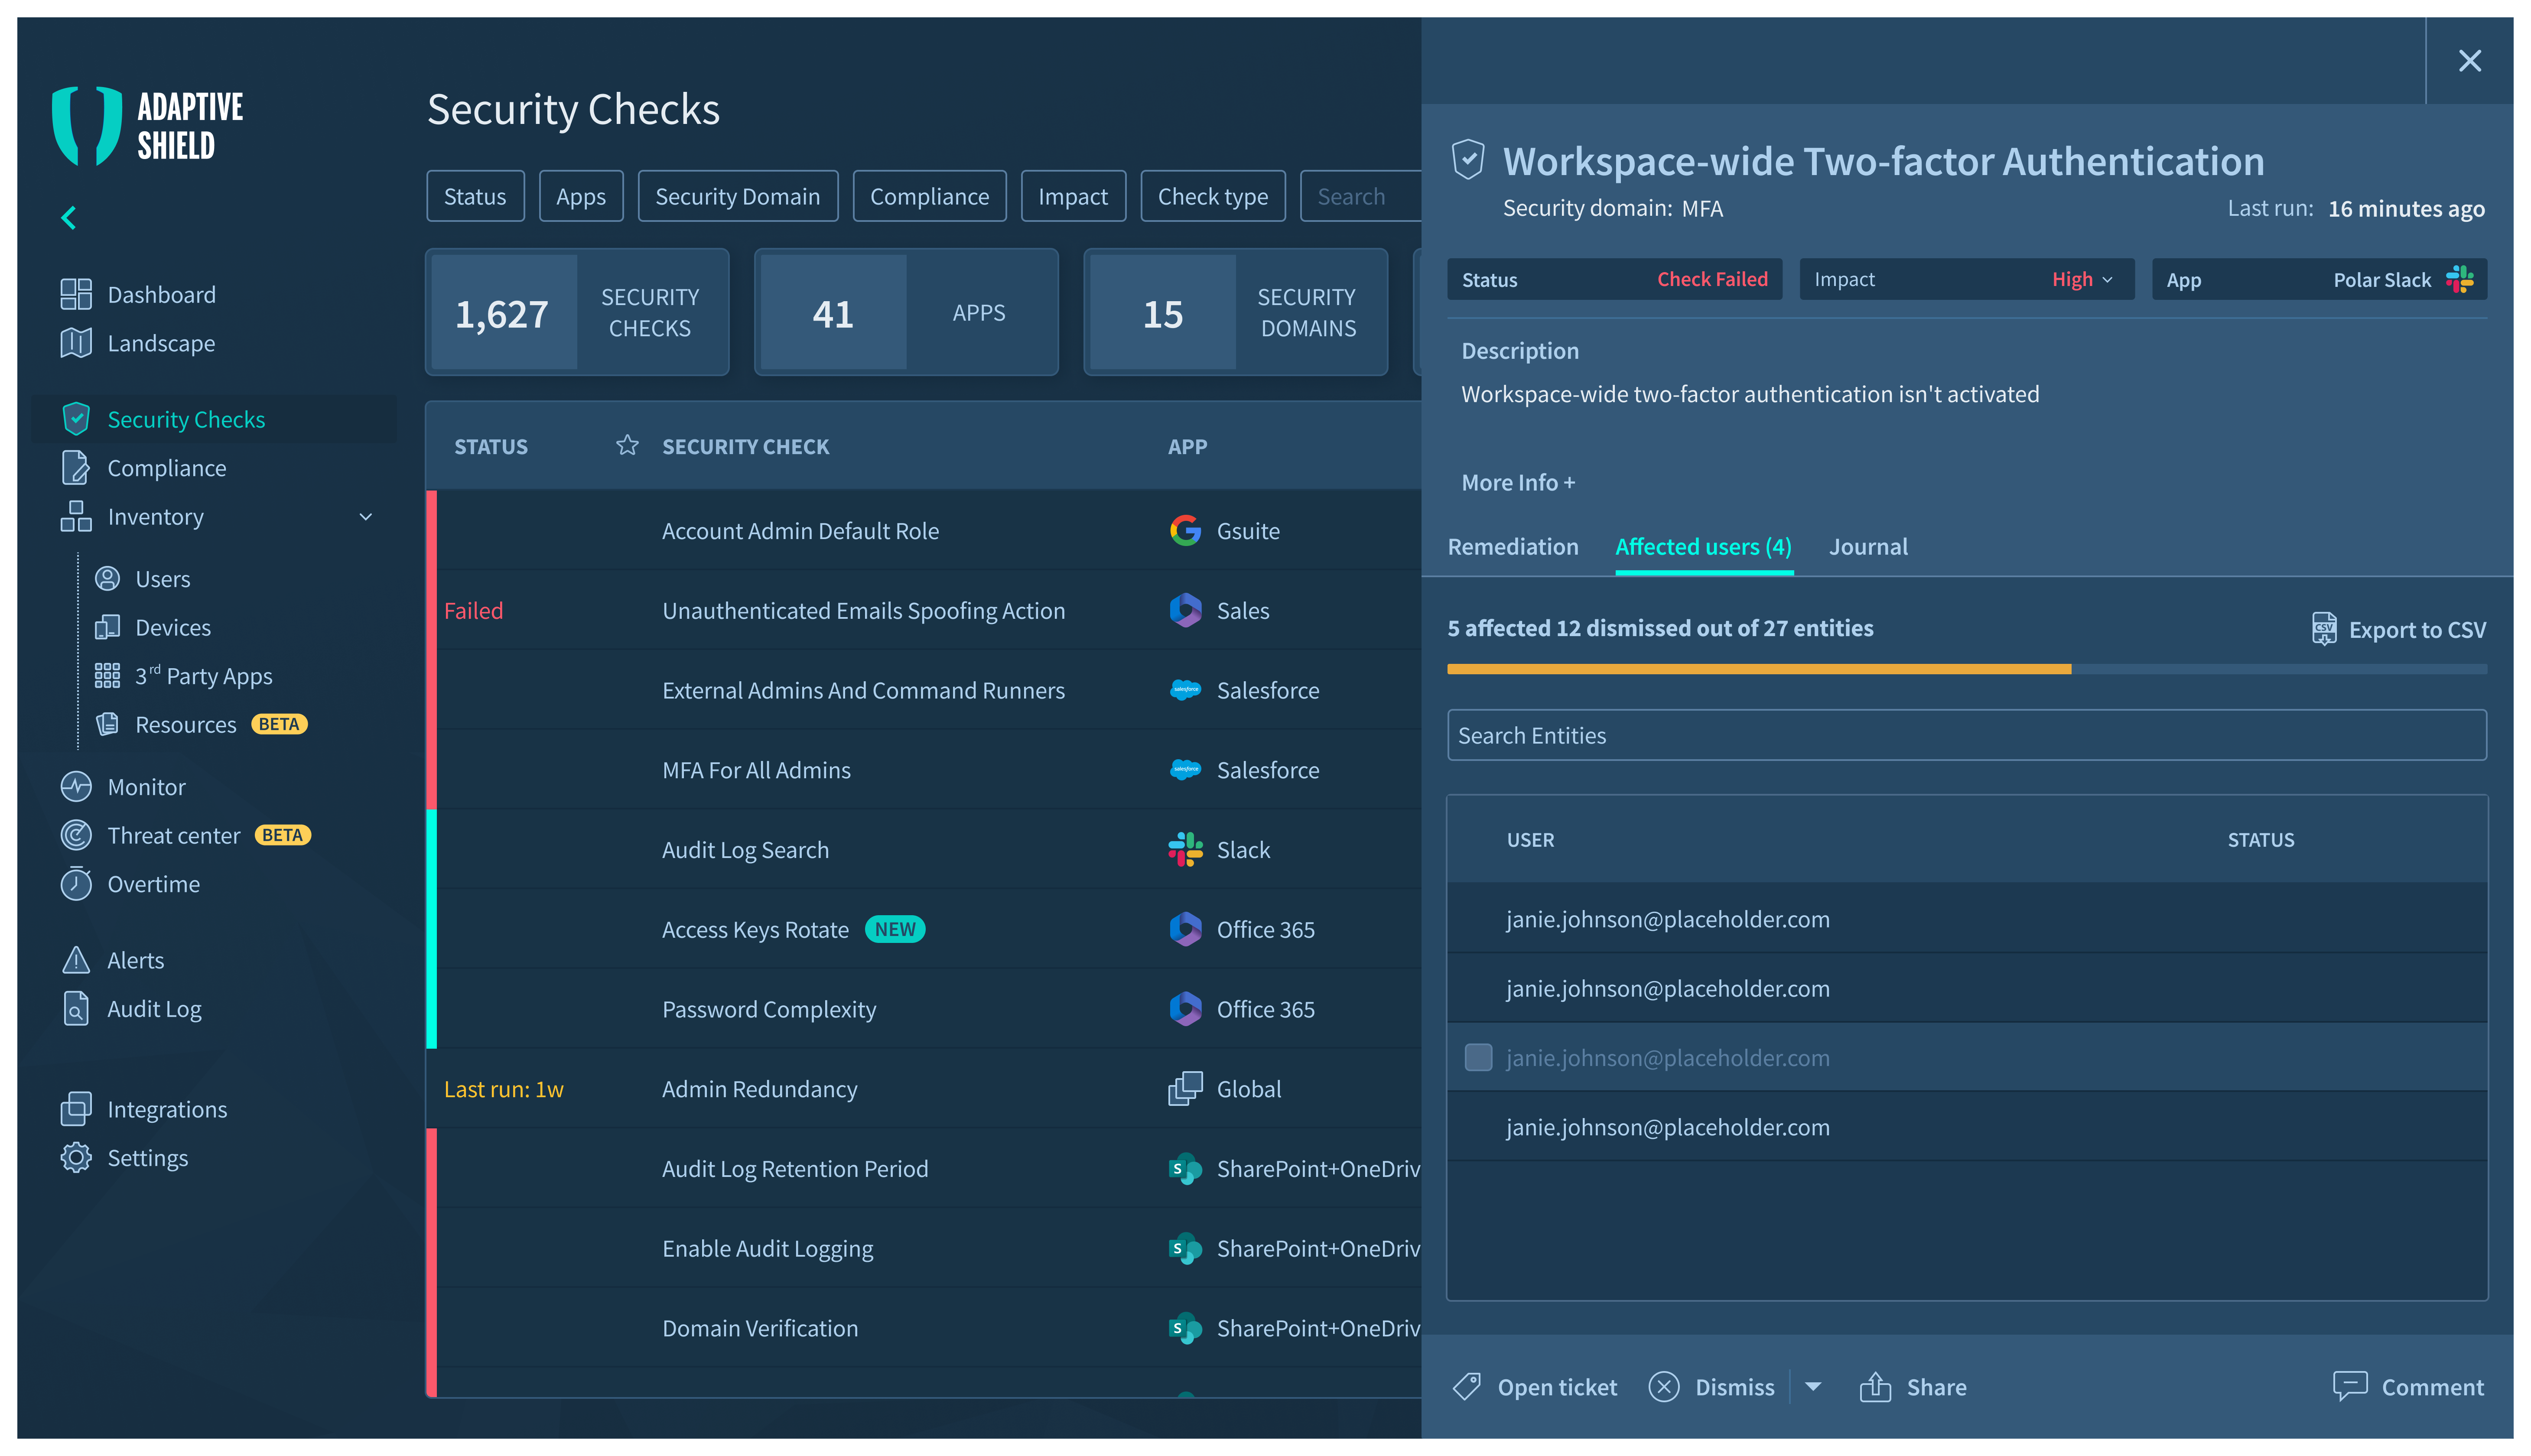This screenshot has height=1456, width=2531.
Task: Add a Comment to this check
Action: (2409, 1387)
